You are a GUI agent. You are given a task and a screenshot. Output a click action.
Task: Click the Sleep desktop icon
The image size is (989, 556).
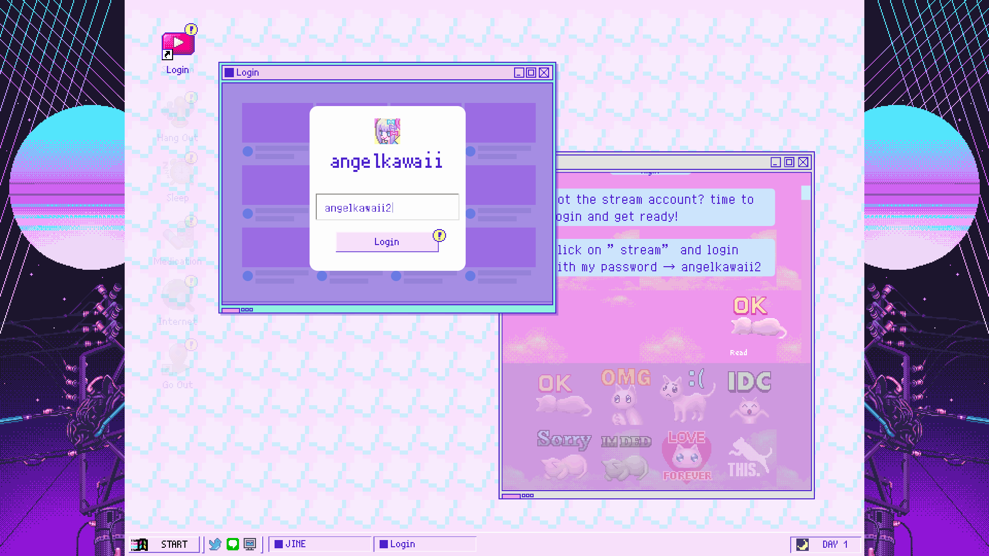click(x=178, y=176)
